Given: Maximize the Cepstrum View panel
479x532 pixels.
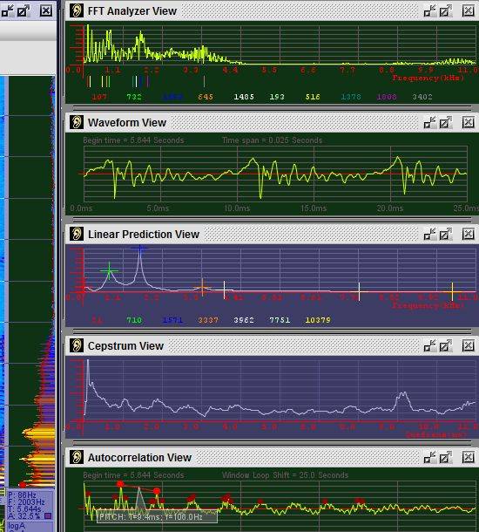Looking at the screenshot, I should click(446, 345).
